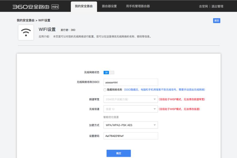Click into the 无线网络名称(SSID) input field
Image resolution: width=237 pixels, height=158 pixels.
tap(130, 82)
